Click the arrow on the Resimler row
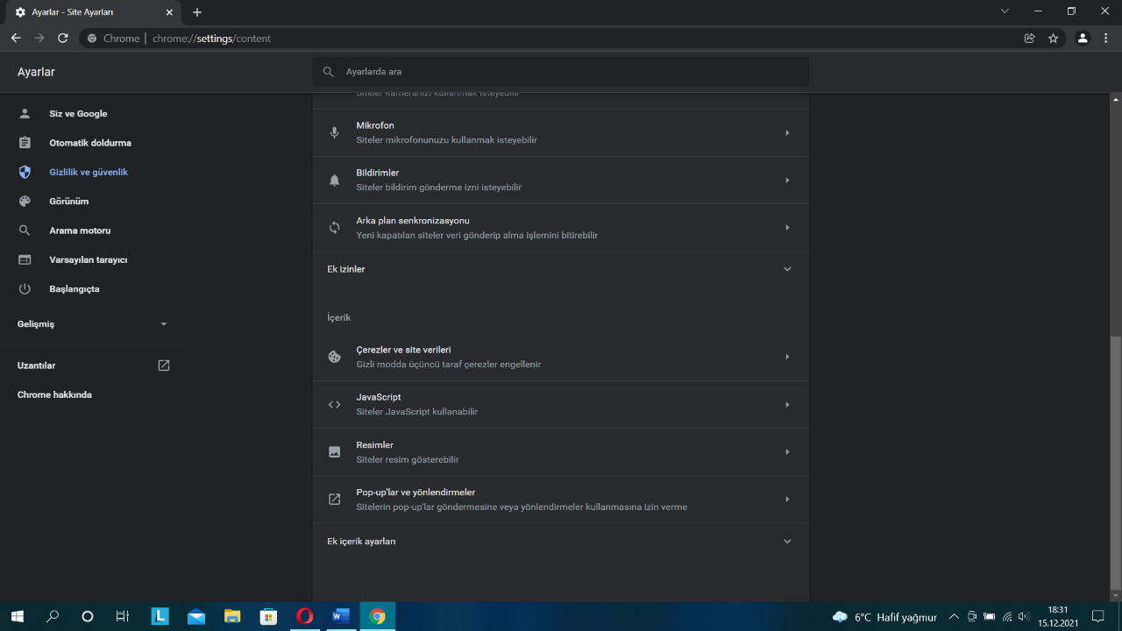 787,452
